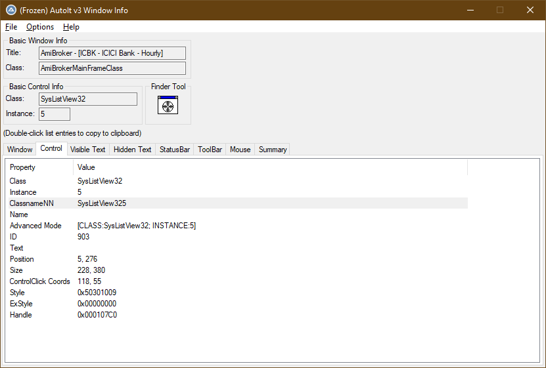Screen dimensions: 546x368
Task: Click the ID value 903
Action: [x=83, y=237]
